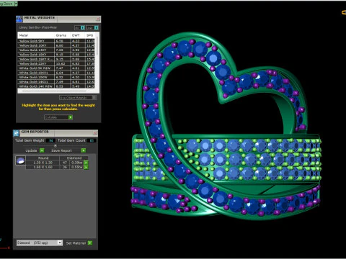Click the Calculate button
346x259 pixels.
pos(58,117)
